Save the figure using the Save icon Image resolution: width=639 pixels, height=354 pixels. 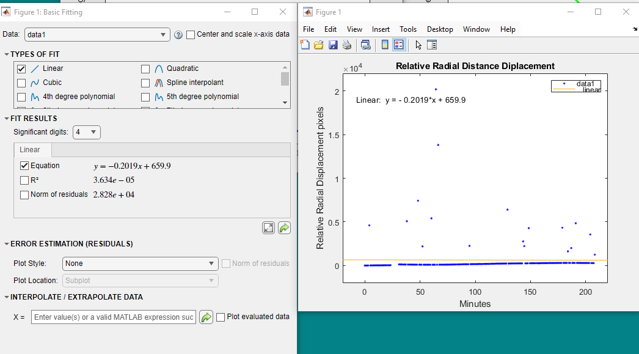point(334,45)
